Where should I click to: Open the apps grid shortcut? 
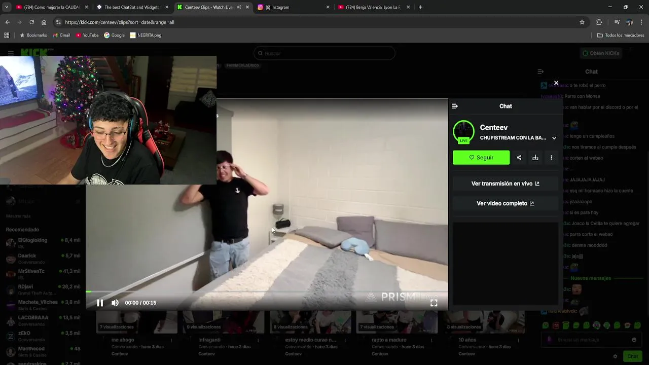click(x=7, y=35)
